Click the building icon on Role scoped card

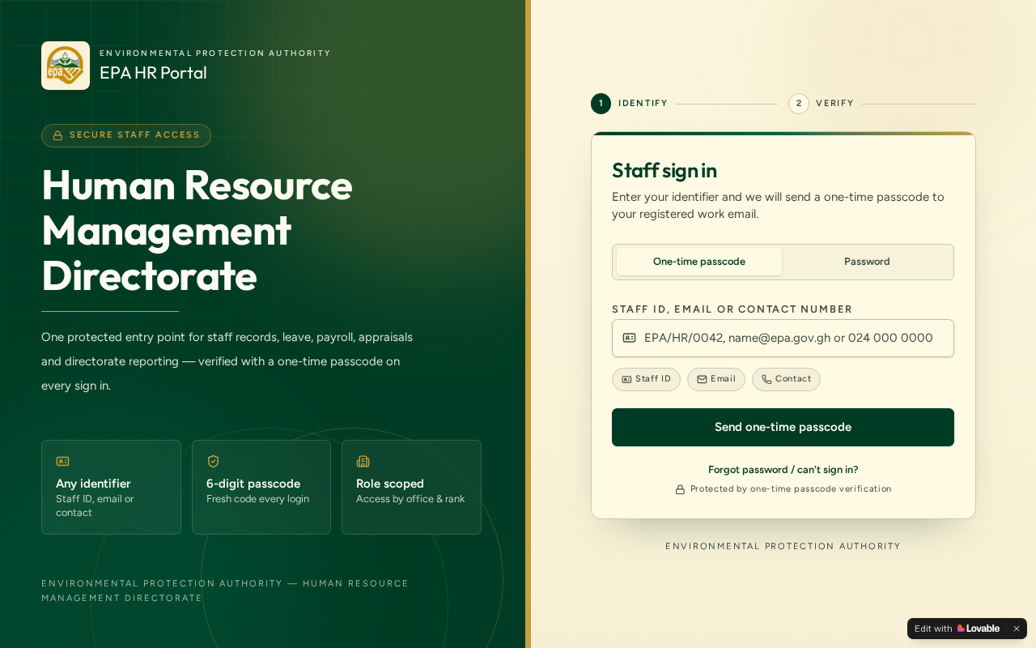[x=363, y=461]
